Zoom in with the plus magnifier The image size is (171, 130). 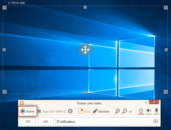pos(117,111)
